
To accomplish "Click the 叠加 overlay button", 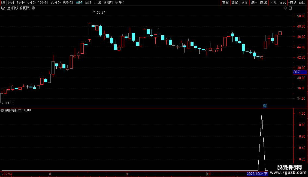I will (235, 2).
